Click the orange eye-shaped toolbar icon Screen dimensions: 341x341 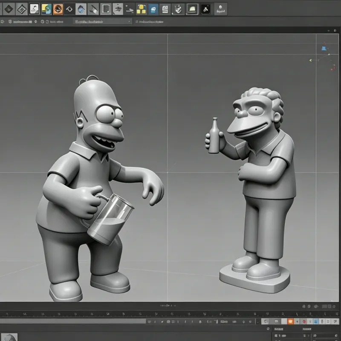click(x=58, y=9)
